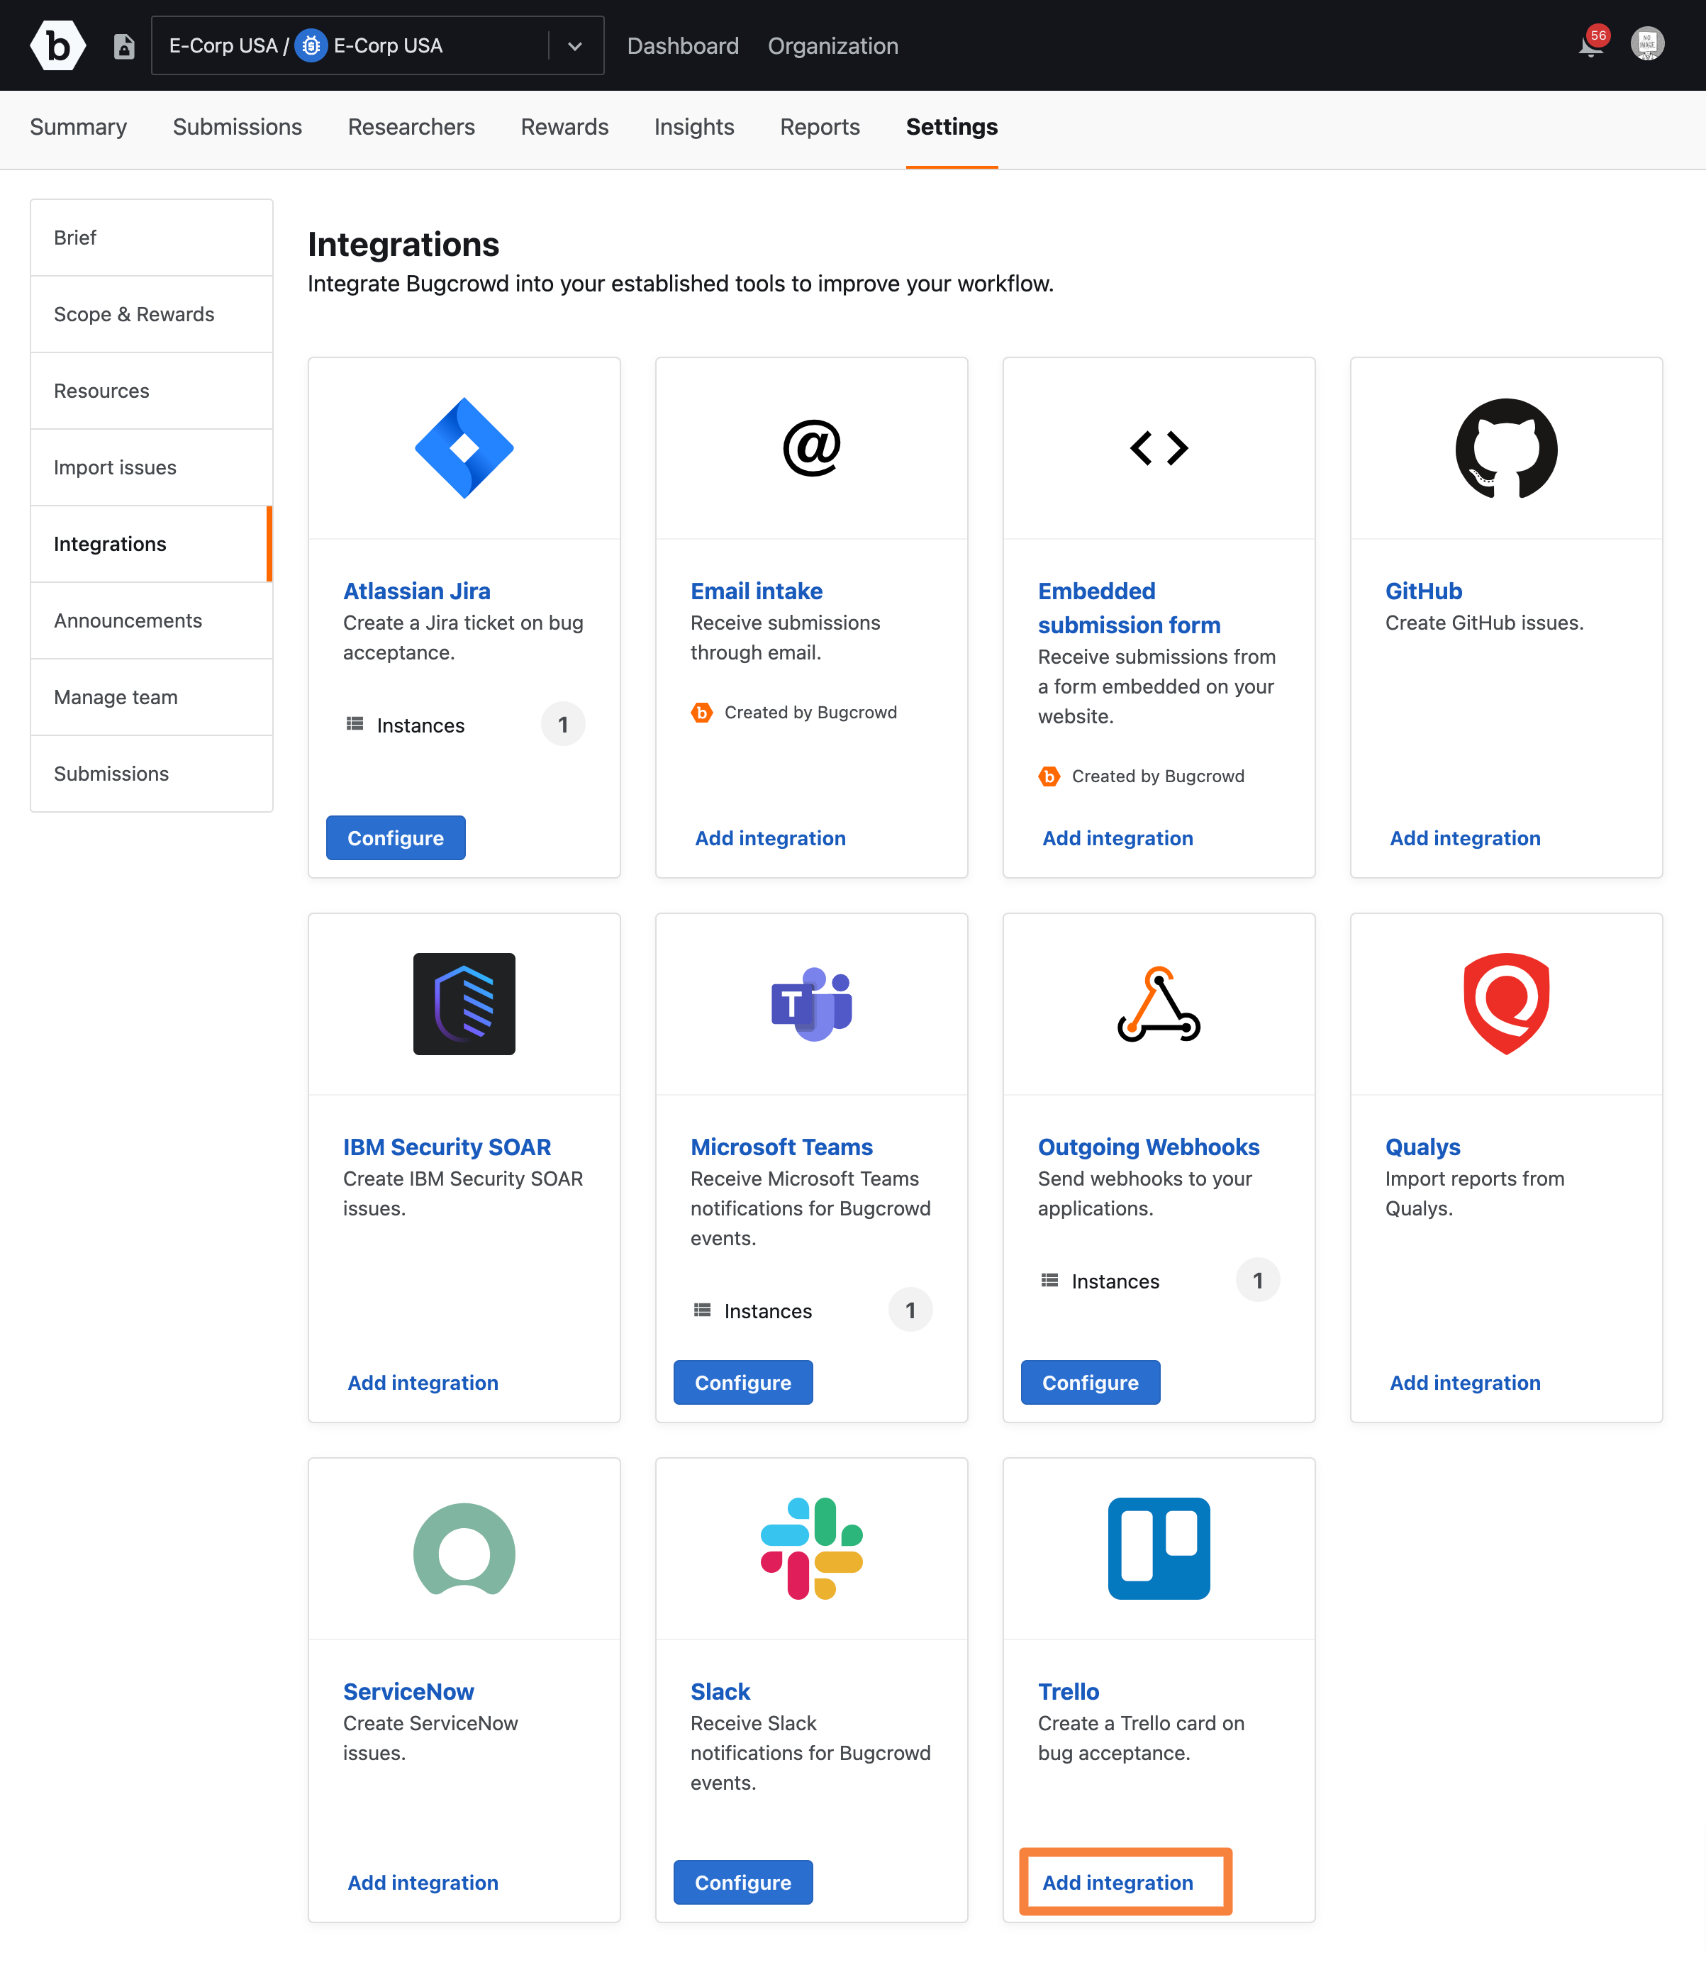Open Resources in settings sidebar
The width and height of the screenshot is (1706, 1977).
(152, 391)
